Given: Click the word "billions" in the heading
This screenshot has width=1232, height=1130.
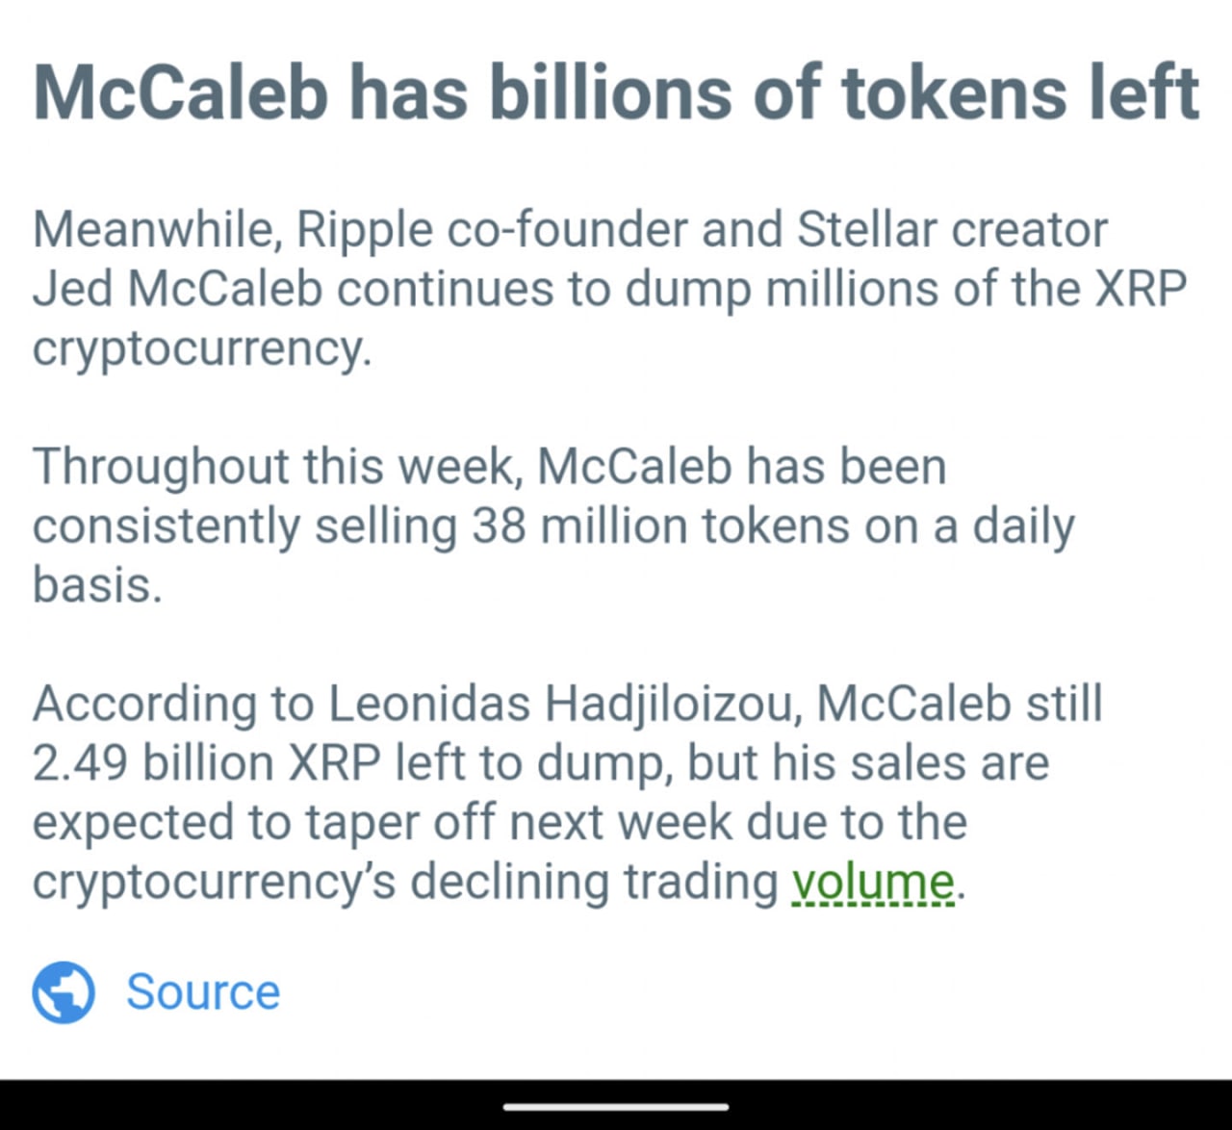Looking at the screenshot, I should (611, 93).
